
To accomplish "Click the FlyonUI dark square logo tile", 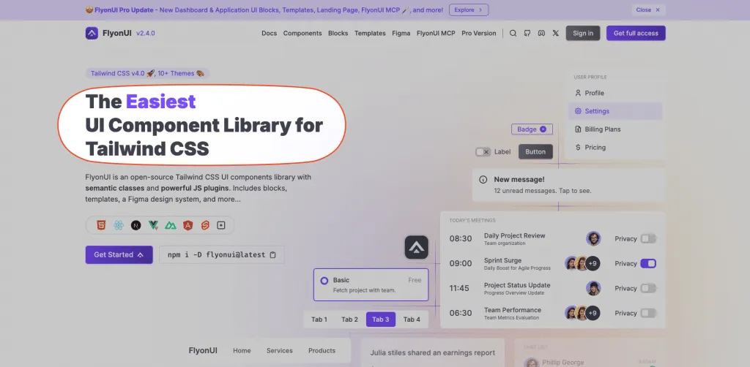I will 417,247.
